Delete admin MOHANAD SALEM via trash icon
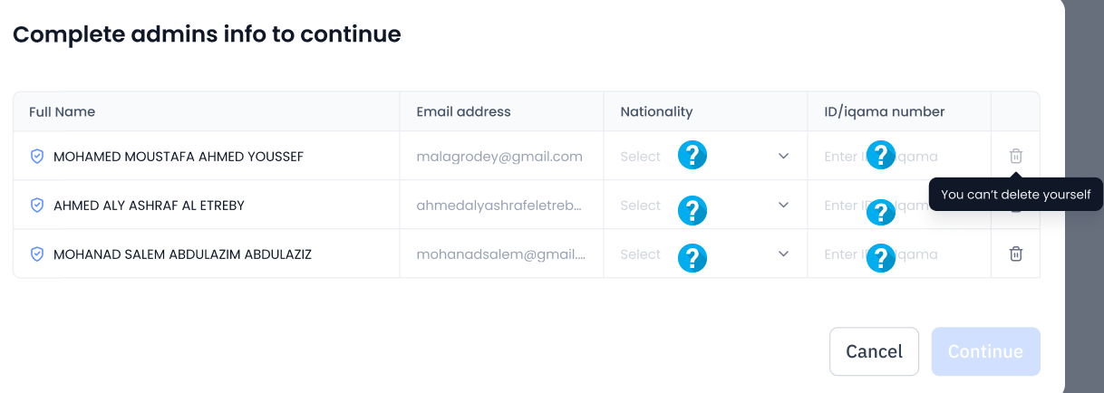The image size is (1104, 393). pyautogui.click(x=1016, y=254)
